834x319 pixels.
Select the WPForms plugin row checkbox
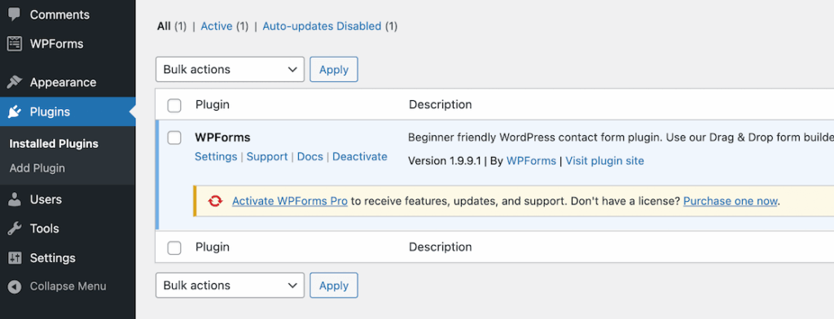pos(174,138)
